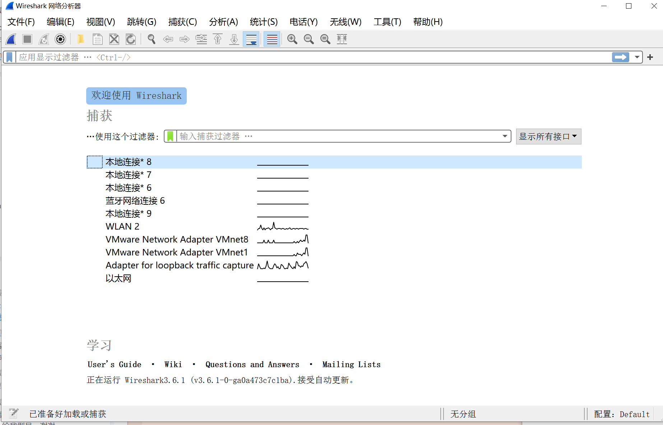Start capture with the shark fin icon
The height and width of the screenshot is (425, 663).
[11, 39]
